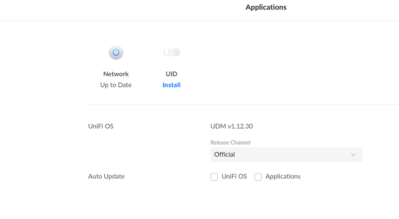This screenshot has height=219, width=399.
Task: Enable auto update for Applications
Action: (x=258, y=177)
